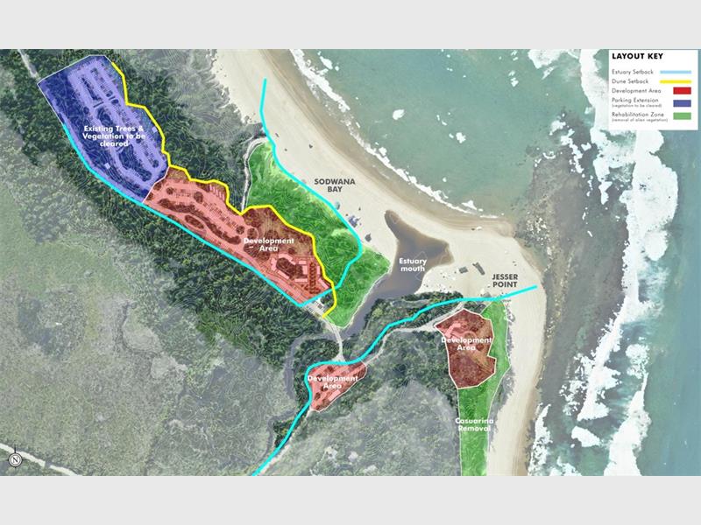Click the north compass icon
The height and width of the screenshot is (525, 701).
click(15, 458)
